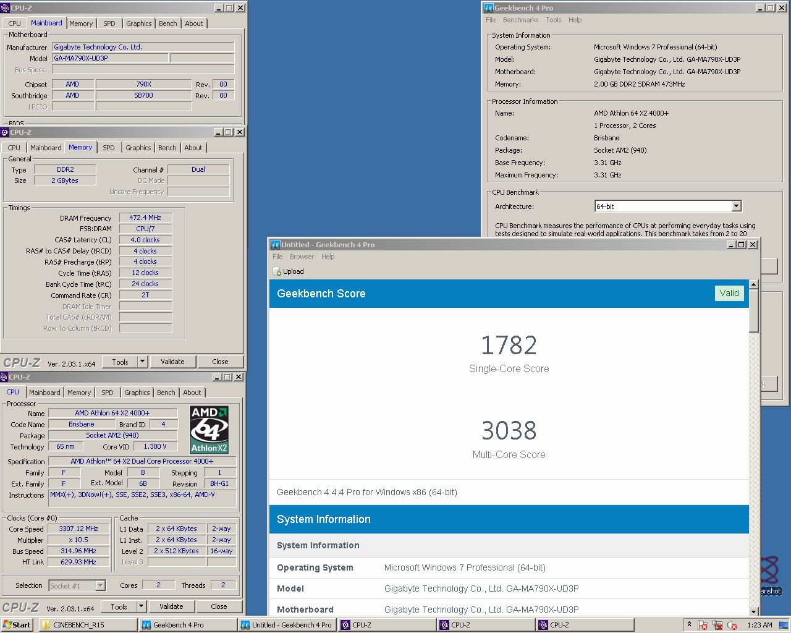Open SPD tab in top CPU-Z window
The image size is (791, 633).
tap(109, 23)
